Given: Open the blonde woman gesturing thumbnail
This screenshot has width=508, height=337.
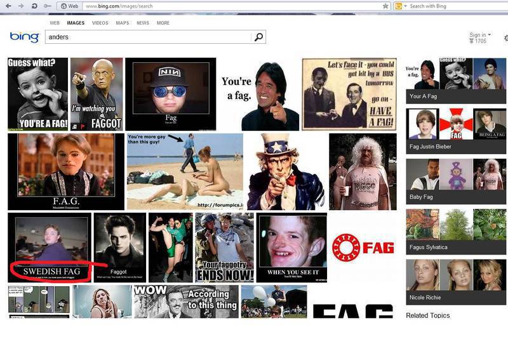Looking at the screenshot, I should tap(102, 301).
